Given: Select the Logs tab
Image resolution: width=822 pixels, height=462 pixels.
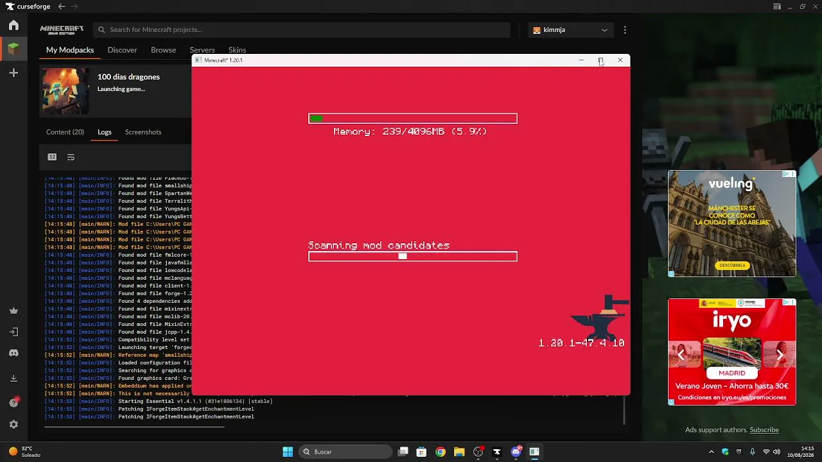Looking at the screenshot, I should coord(105,132).
